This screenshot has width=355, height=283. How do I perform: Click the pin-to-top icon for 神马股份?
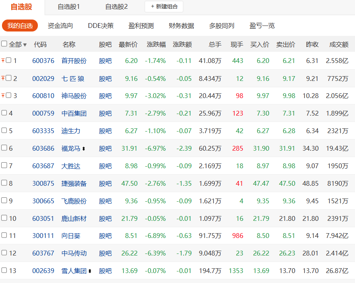(3, 96)
